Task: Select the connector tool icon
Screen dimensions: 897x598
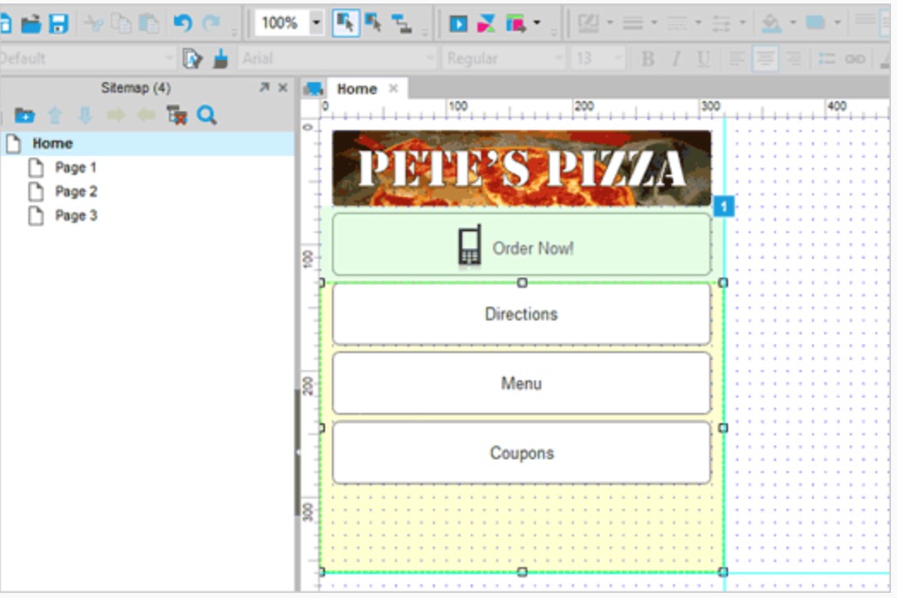Action: [401, 23]
